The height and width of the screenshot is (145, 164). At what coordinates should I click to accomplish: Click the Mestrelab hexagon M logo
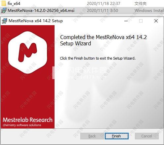pyautogui.click(x=27, y=52)
